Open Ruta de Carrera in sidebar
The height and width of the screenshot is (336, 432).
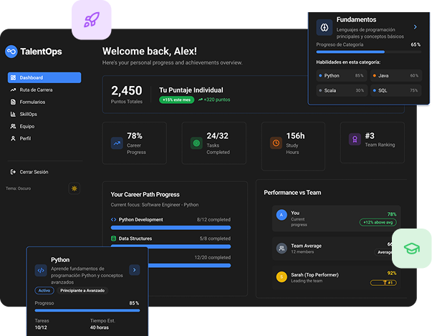tap(35, 90)
